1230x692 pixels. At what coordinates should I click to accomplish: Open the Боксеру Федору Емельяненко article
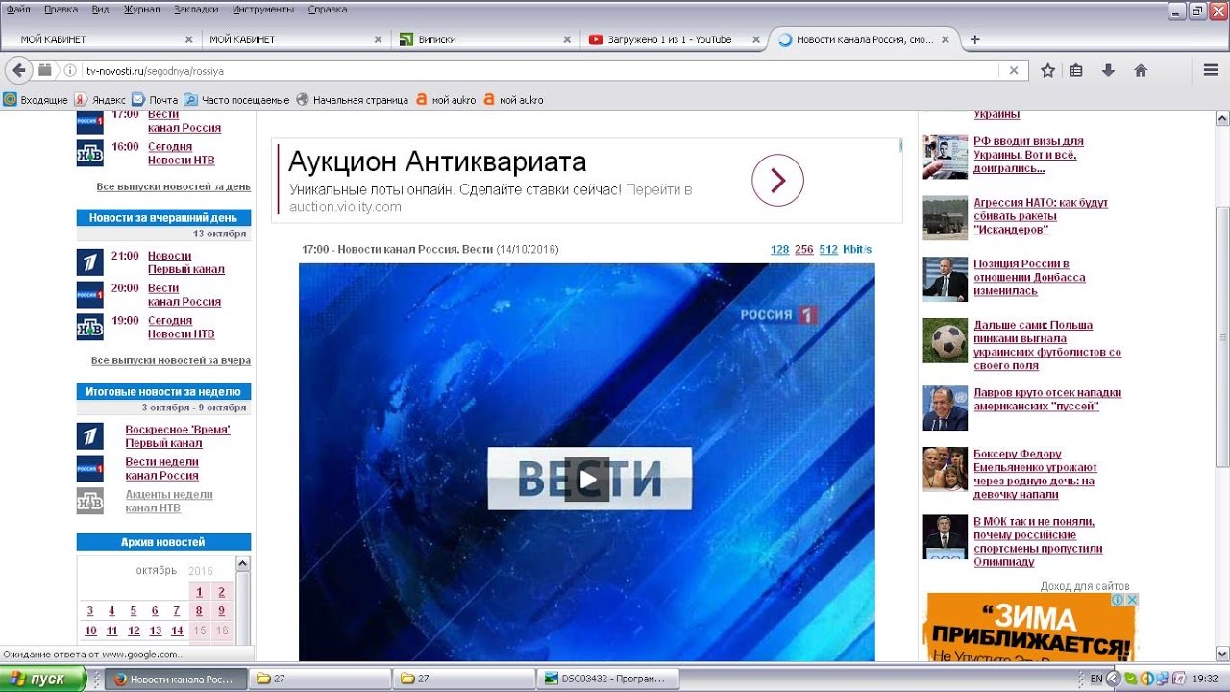tap(1035, 474)
